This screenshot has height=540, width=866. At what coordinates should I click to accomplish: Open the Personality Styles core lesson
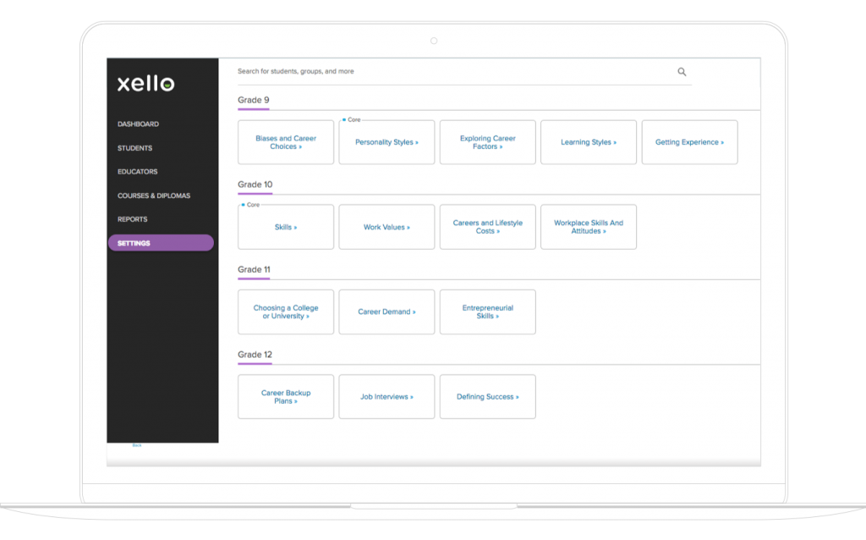click(386, 141)
